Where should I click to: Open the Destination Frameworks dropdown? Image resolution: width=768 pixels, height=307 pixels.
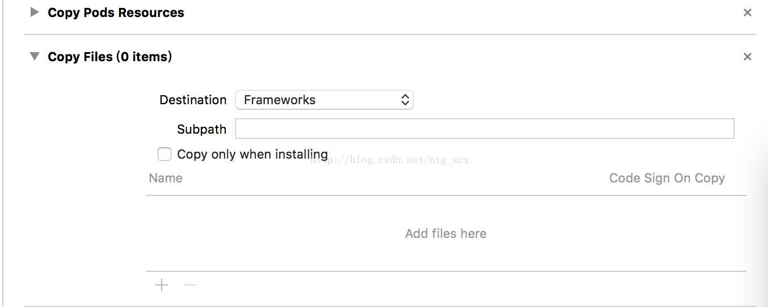[324, 100]
